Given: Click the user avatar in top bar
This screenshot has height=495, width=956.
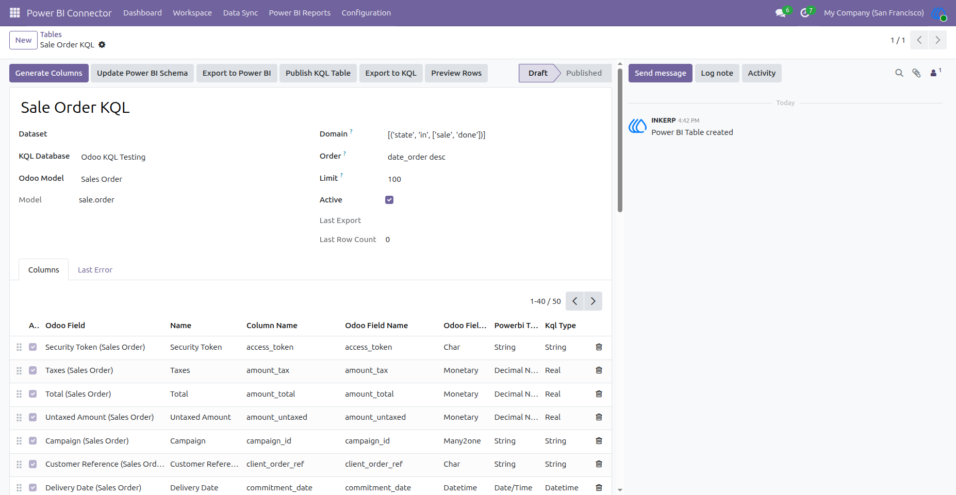Looking at the screenshot, I should click(938, 13).
